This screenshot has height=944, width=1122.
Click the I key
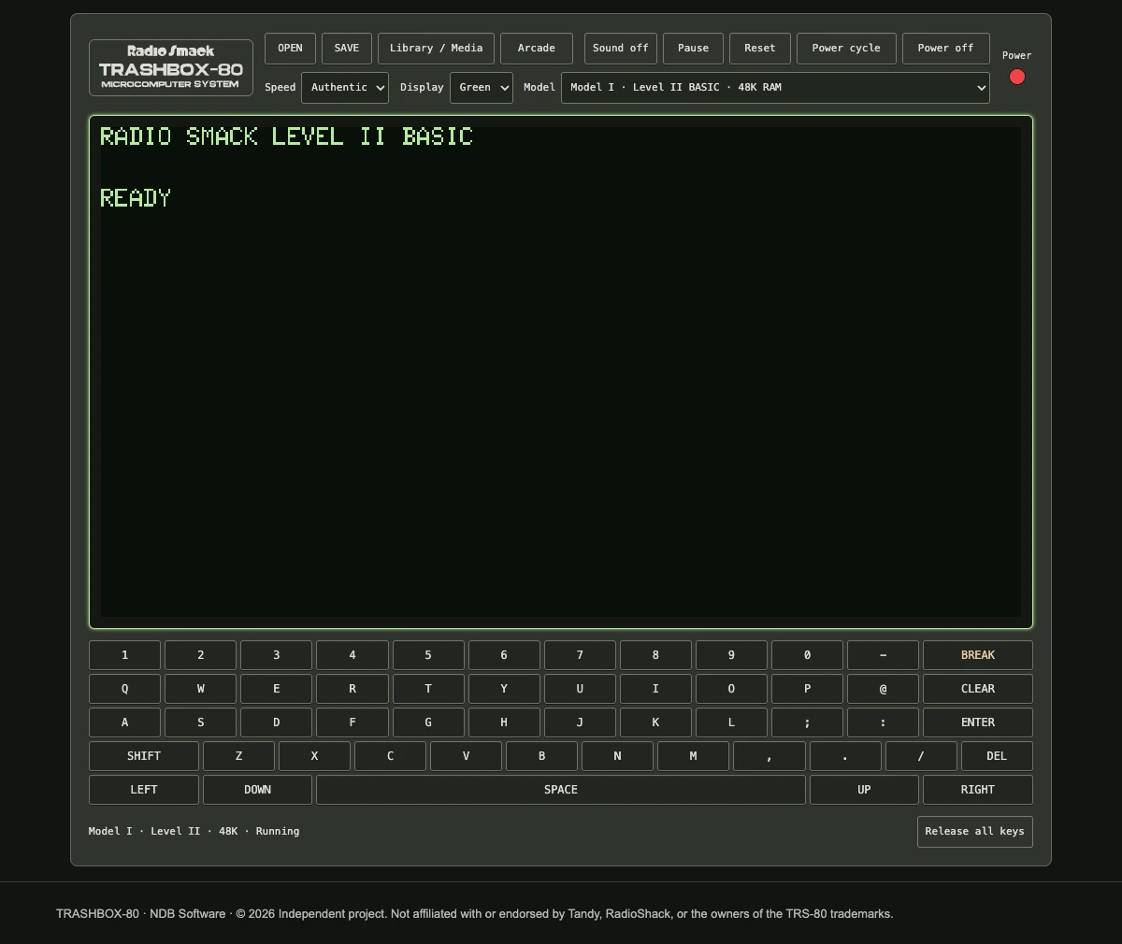coord(655,689)
